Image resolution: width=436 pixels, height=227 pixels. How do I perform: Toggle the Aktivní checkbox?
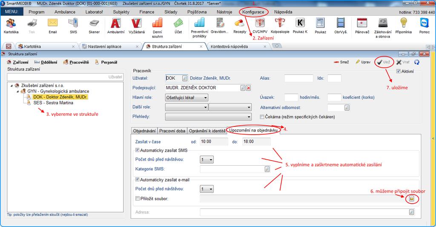[399, 71]
